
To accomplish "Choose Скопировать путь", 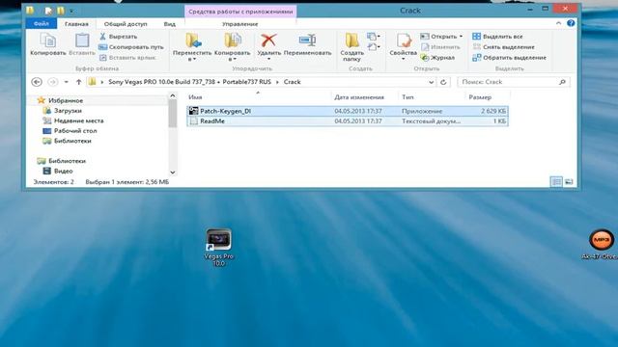I will (131, 47).
